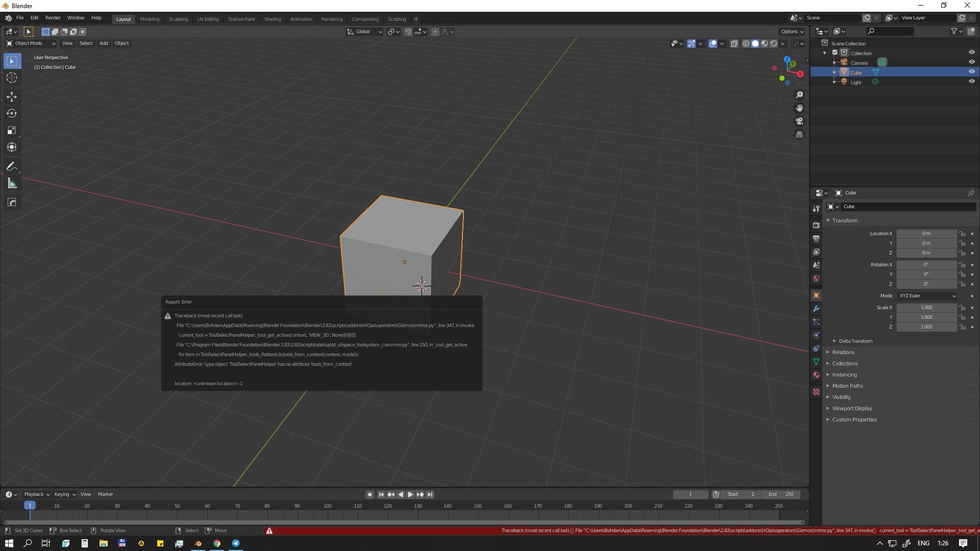980x551 pixels.
Task: Collapse the Collection tree in outliner
Action: tap(825, 53)
